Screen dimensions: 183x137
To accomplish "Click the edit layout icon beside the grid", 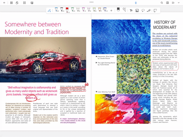I will tap(32, 3).
